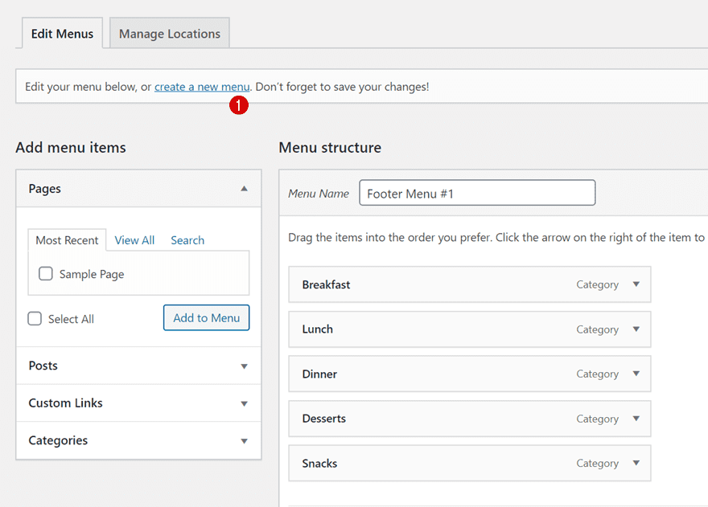Switch to the Manage Locations tab
This screenshot has width=708, height=507.
(169, 33)
